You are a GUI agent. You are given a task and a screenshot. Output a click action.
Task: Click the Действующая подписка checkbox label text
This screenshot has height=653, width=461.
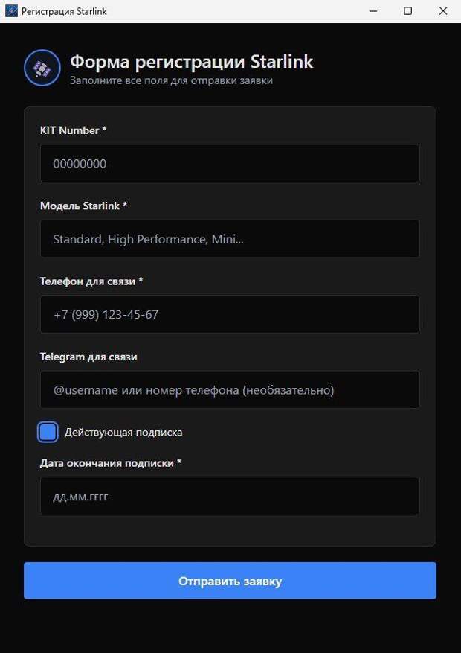(123, 433)
